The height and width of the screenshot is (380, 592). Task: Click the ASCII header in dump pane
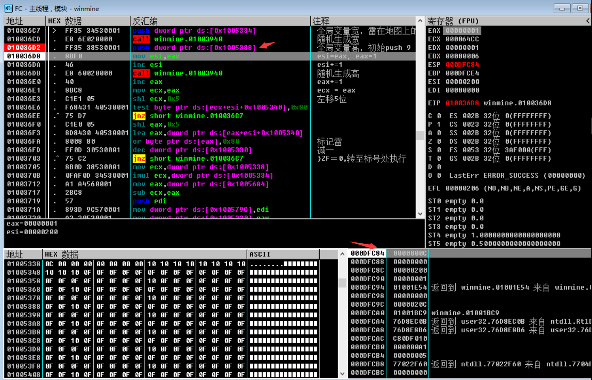click(283, 254)
